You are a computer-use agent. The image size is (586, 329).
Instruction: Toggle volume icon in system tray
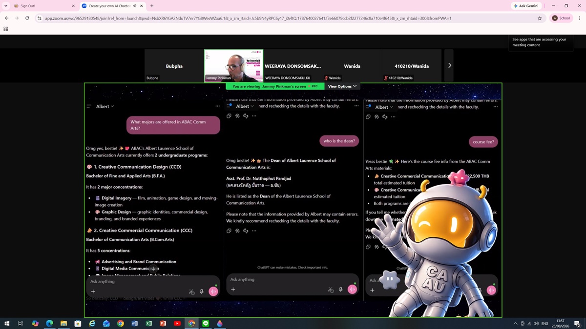pos(536,323)
